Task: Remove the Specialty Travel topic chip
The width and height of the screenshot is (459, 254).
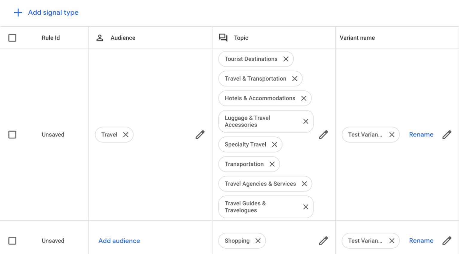Action: tap(275, 144)
